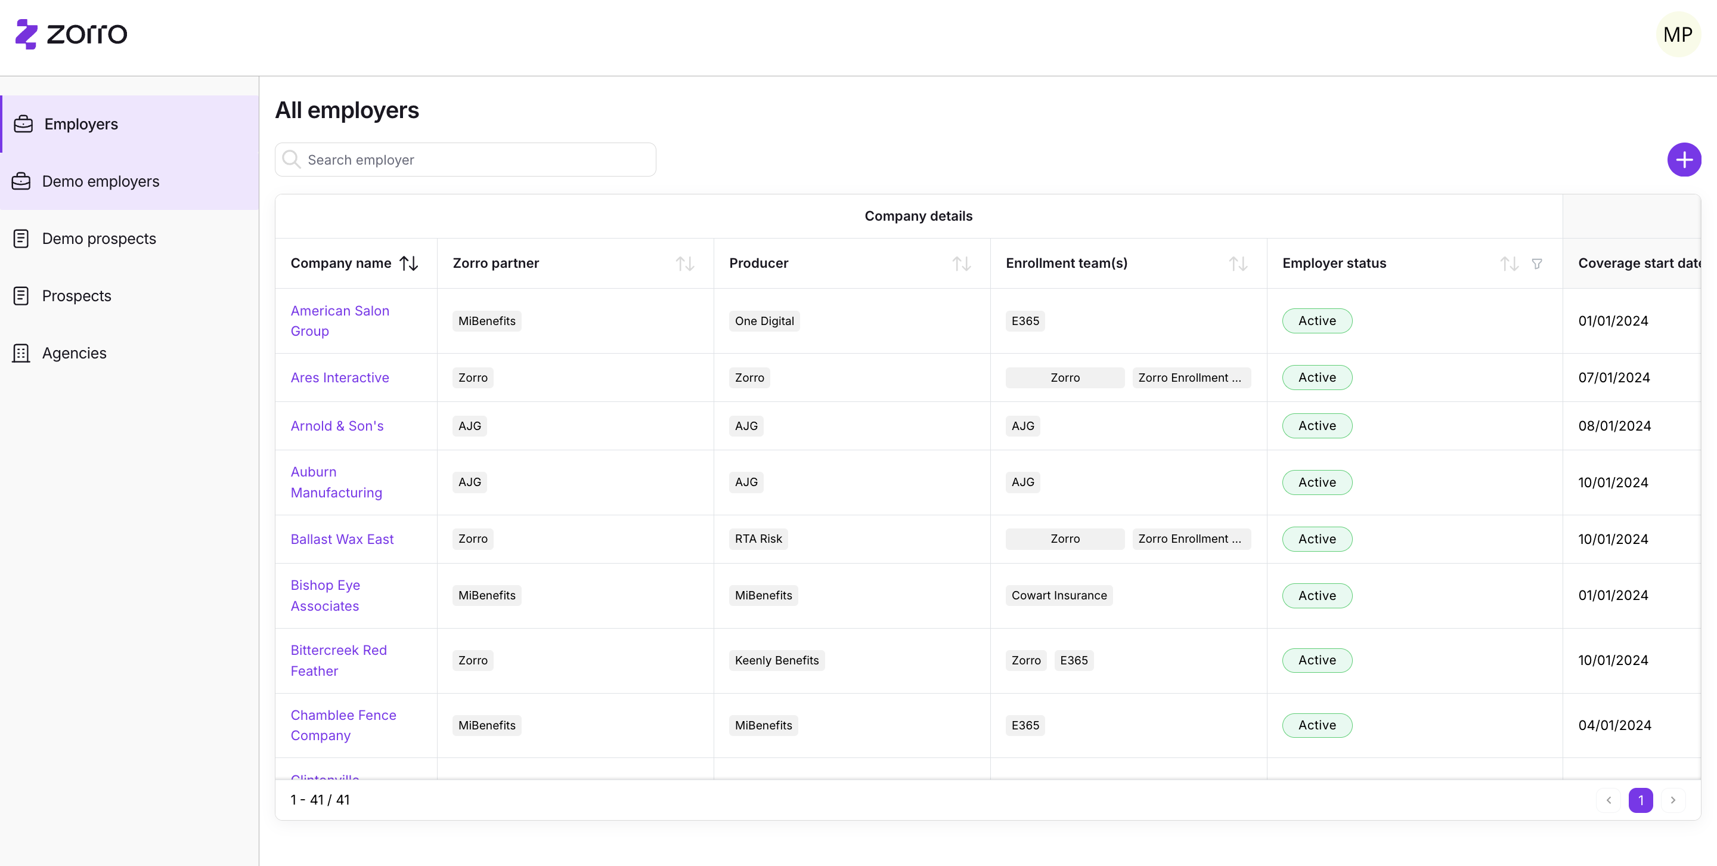Click the Prospects document icon
The height and width of the screenshot is (866, 1717).
[21, 296]
